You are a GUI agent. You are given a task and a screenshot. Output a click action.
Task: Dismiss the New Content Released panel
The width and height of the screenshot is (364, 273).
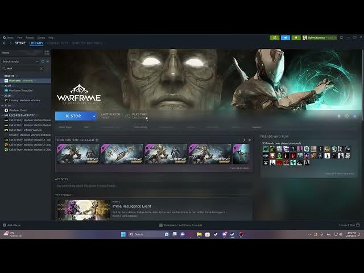coord(250,140)
